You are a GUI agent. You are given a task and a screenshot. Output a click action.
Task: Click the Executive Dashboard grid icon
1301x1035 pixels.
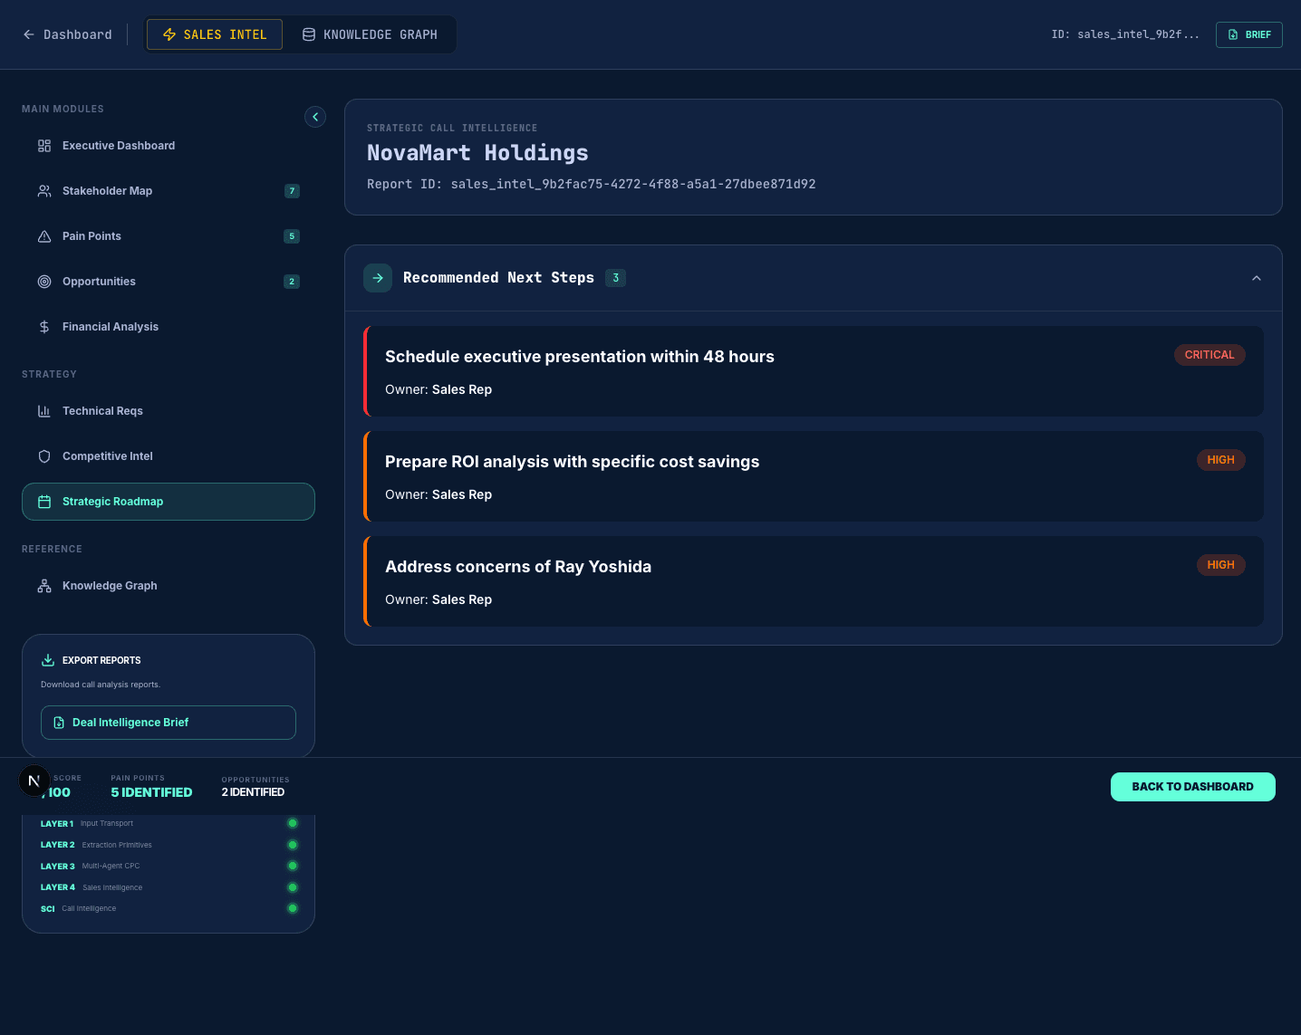tap(44, 146)
